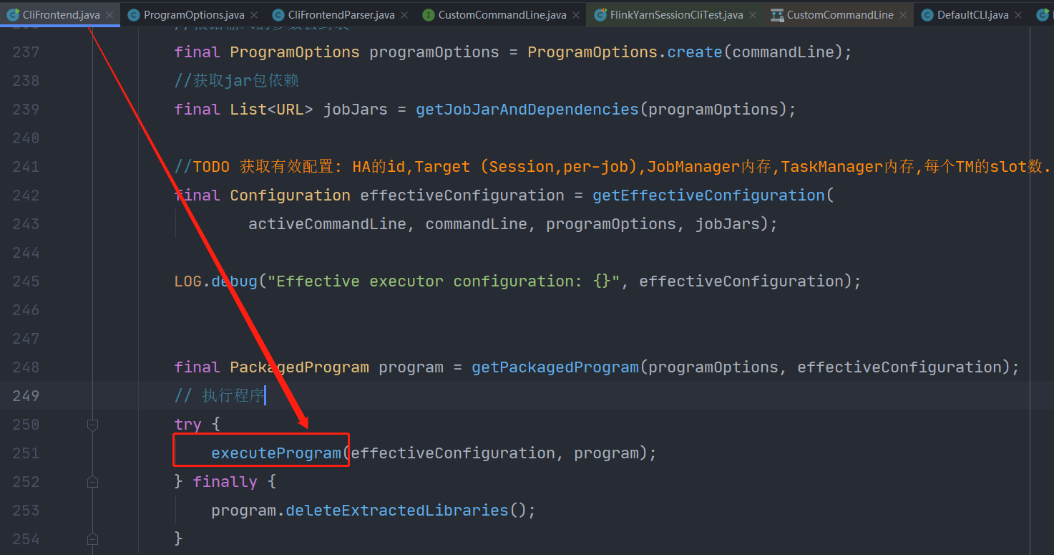Click the deleteExtractedLibraries method call

click(397, 511)
